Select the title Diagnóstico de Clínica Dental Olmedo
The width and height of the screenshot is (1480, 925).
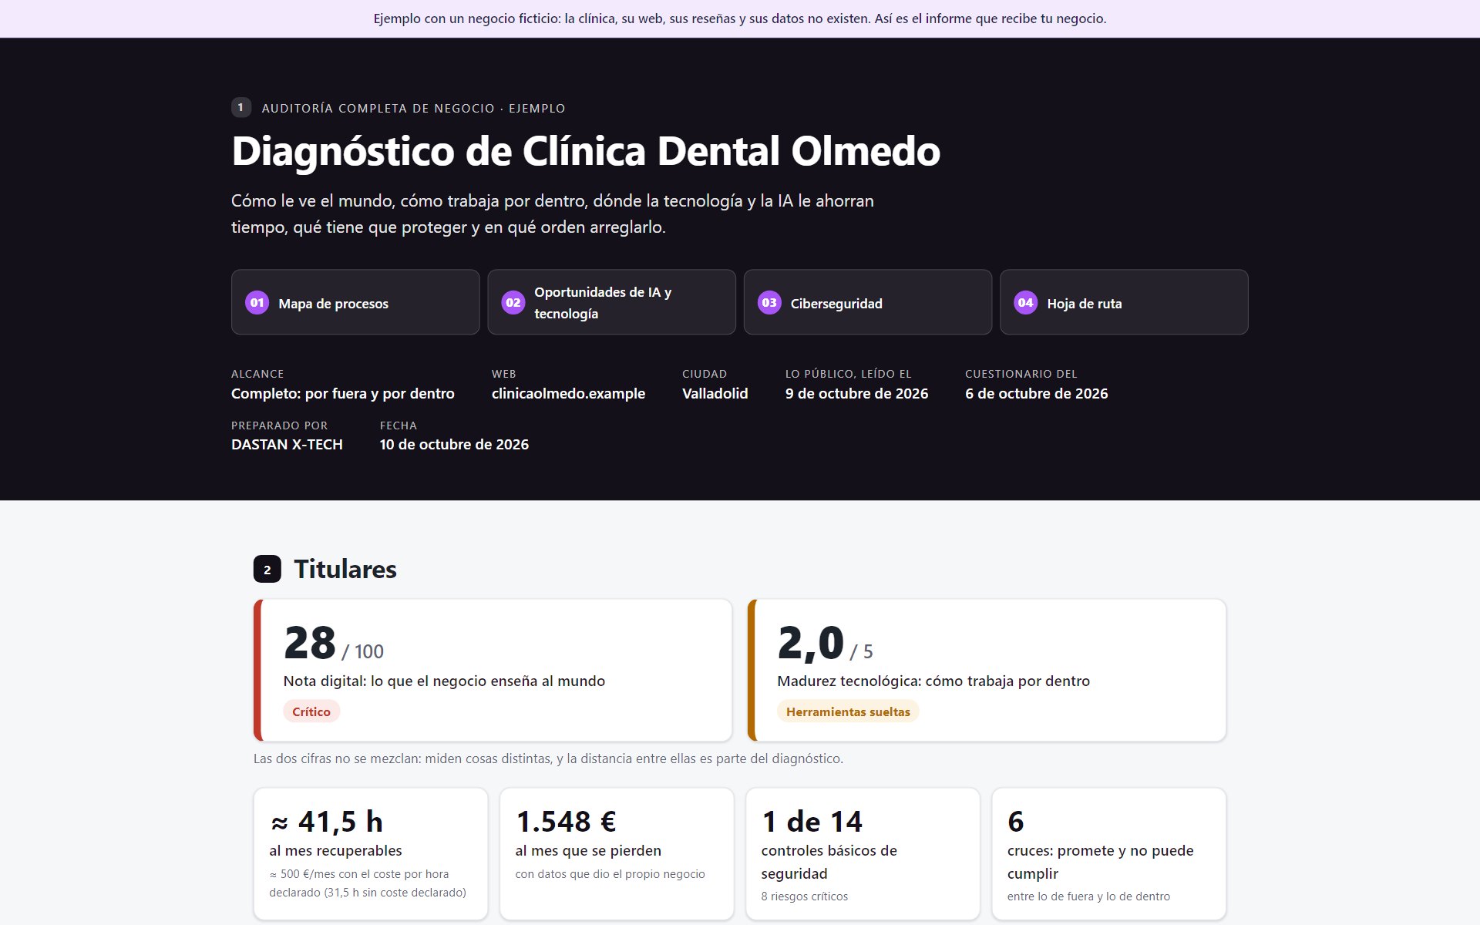586,151
